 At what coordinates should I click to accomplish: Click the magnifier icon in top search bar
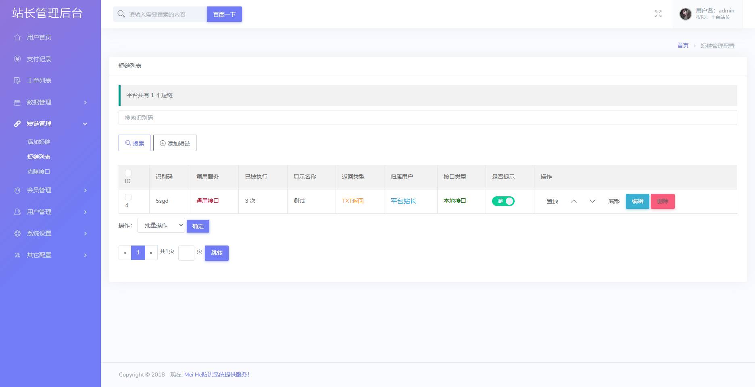pyautogui.click(x=121, y=14)
